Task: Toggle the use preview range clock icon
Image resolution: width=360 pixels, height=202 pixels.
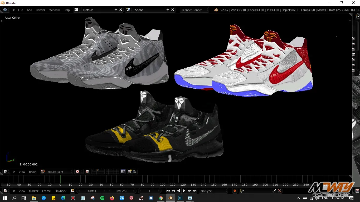Action: tap(72, 191)
